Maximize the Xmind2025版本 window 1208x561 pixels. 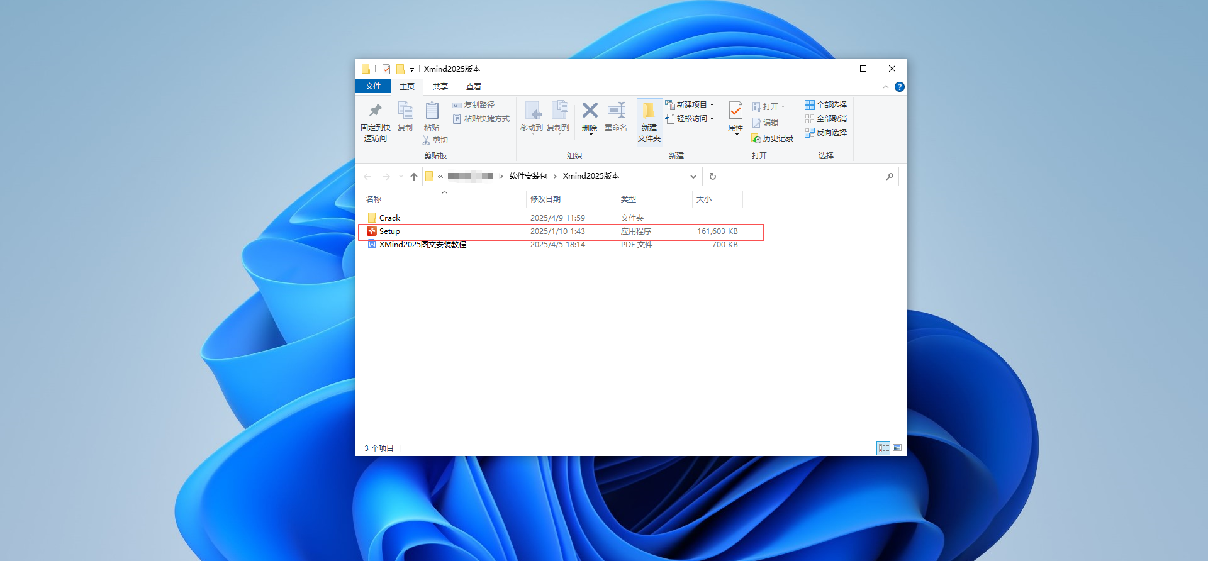863,69
